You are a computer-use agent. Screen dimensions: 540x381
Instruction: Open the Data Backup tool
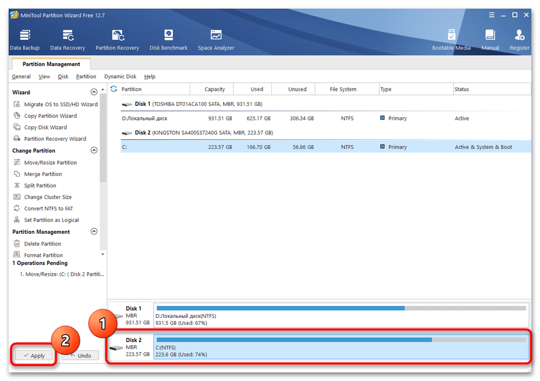tap(24, 40)
